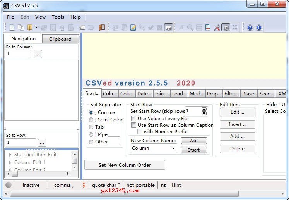
Task: Switch to the Save tab
Action: click(249, 94)
